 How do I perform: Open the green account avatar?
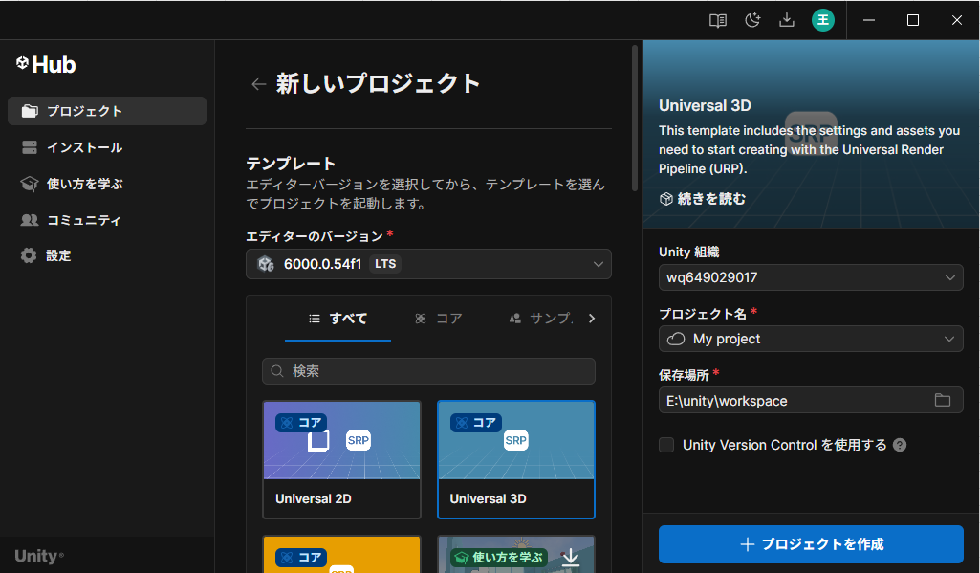coord(823,21)
